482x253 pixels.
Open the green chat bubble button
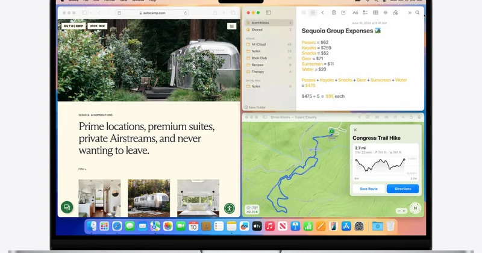click(67, 207)
